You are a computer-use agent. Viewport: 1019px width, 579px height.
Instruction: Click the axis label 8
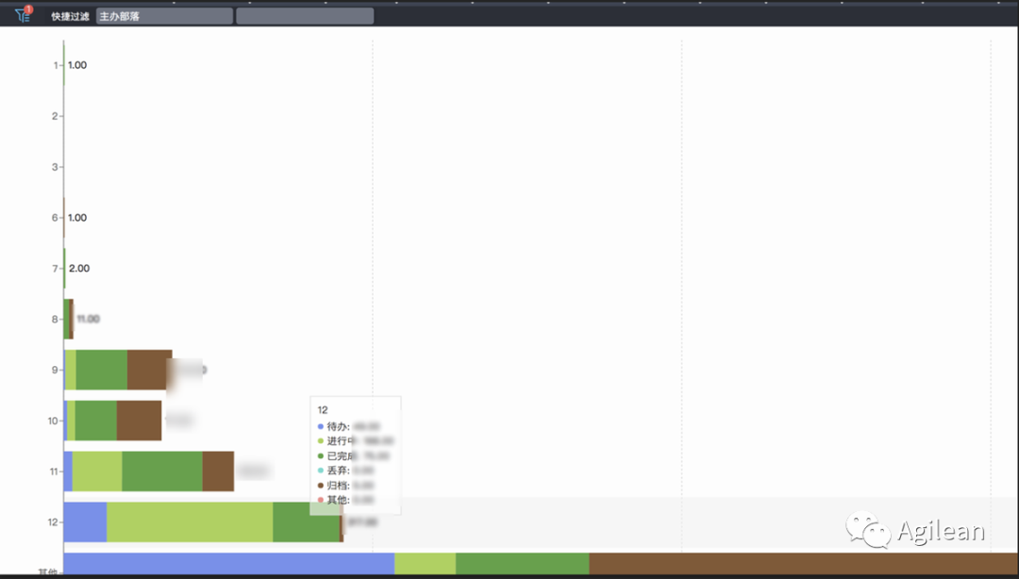click(56, 319)
